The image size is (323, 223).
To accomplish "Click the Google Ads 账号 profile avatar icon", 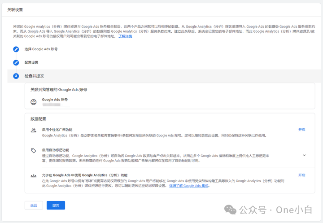I will [x=33, y=102].
